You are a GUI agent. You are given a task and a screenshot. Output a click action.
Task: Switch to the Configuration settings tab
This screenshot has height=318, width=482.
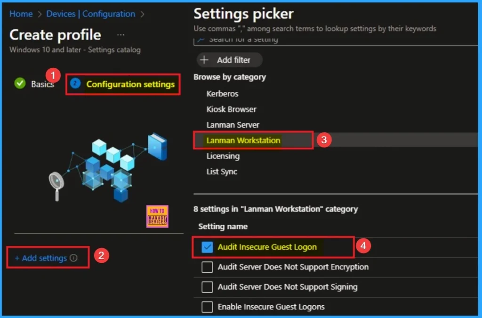point(130,84)
